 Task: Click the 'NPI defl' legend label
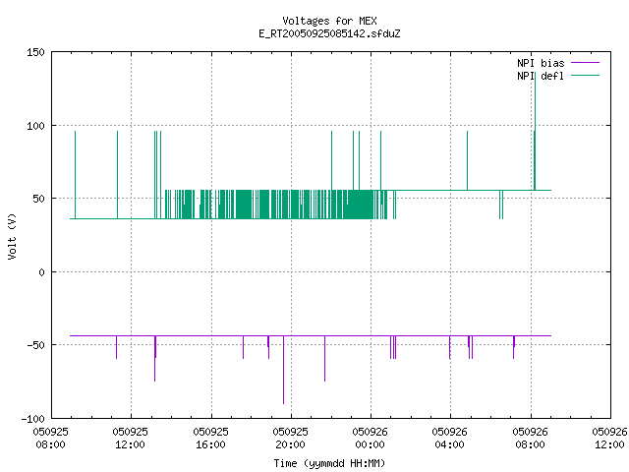[x=541, y=76]
